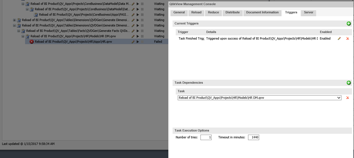This screenshot has height=158, width=354.
Task: Stop the Apps\HR.qvw reload task
Action: point(142,42)
